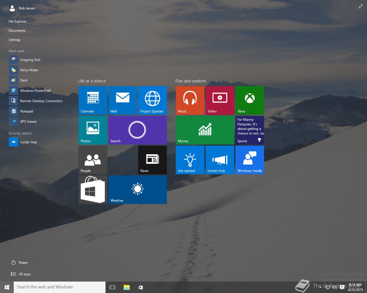Open the Get started tile
Image resolution: width=367 pixels, height=293 pixels.
[190, 160]
